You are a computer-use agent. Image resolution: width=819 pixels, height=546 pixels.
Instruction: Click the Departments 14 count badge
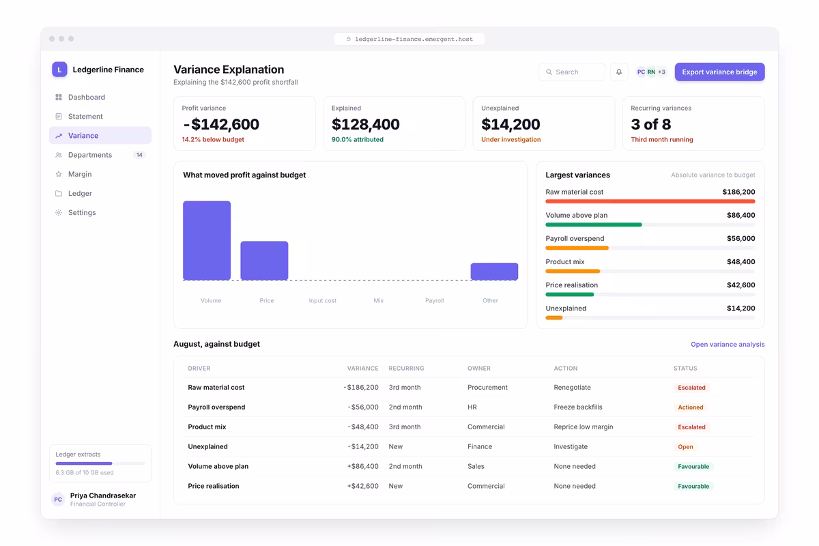139,155
